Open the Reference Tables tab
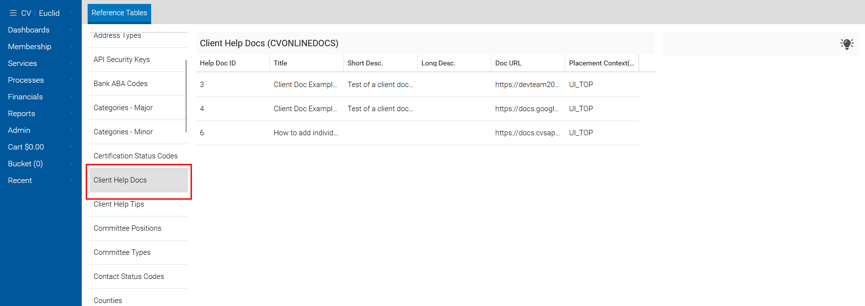This screenshot has height=306, width=865. coord(119,13)
